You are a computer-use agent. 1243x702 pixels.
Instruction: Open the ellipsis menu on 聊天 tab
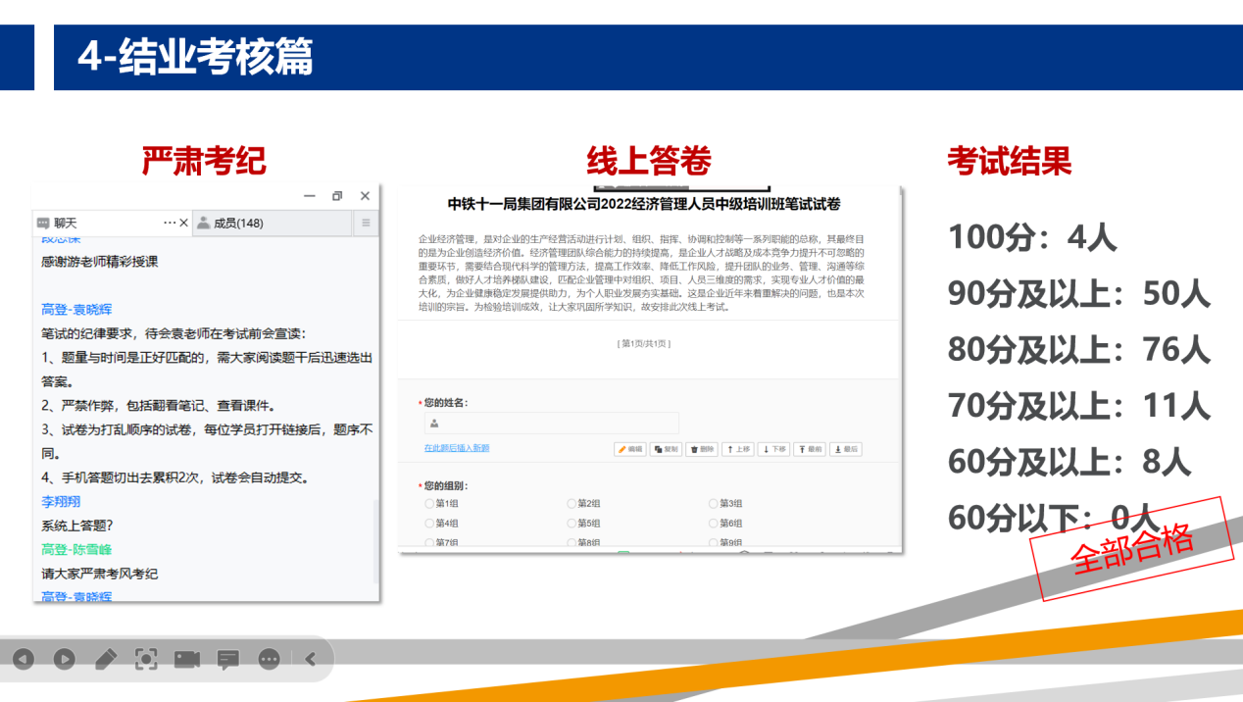click(x=169, y=223)
